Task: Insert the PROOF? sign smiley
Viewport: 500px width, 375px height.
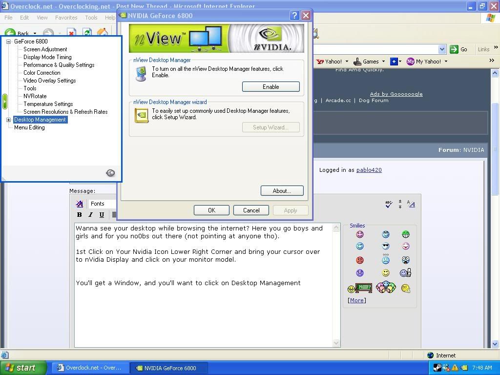Action: pos(360,288)
